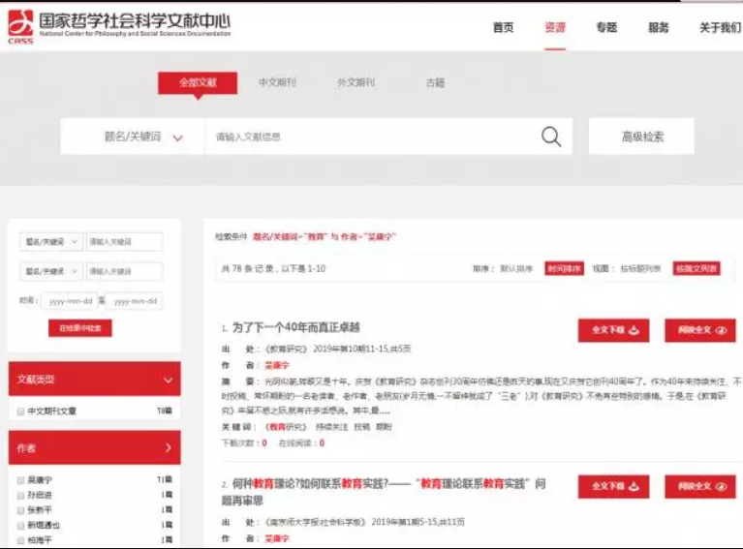
Task: Open first 题名/关键词 dropdown in filter panel
Action: click(51, 241)
